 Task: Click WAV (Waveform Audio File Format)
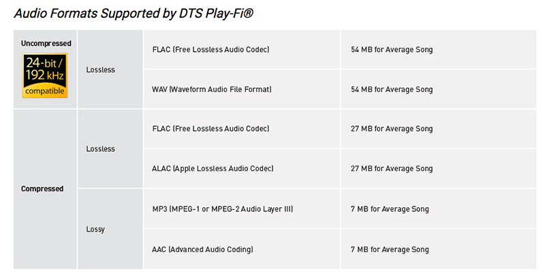[212, 89]
